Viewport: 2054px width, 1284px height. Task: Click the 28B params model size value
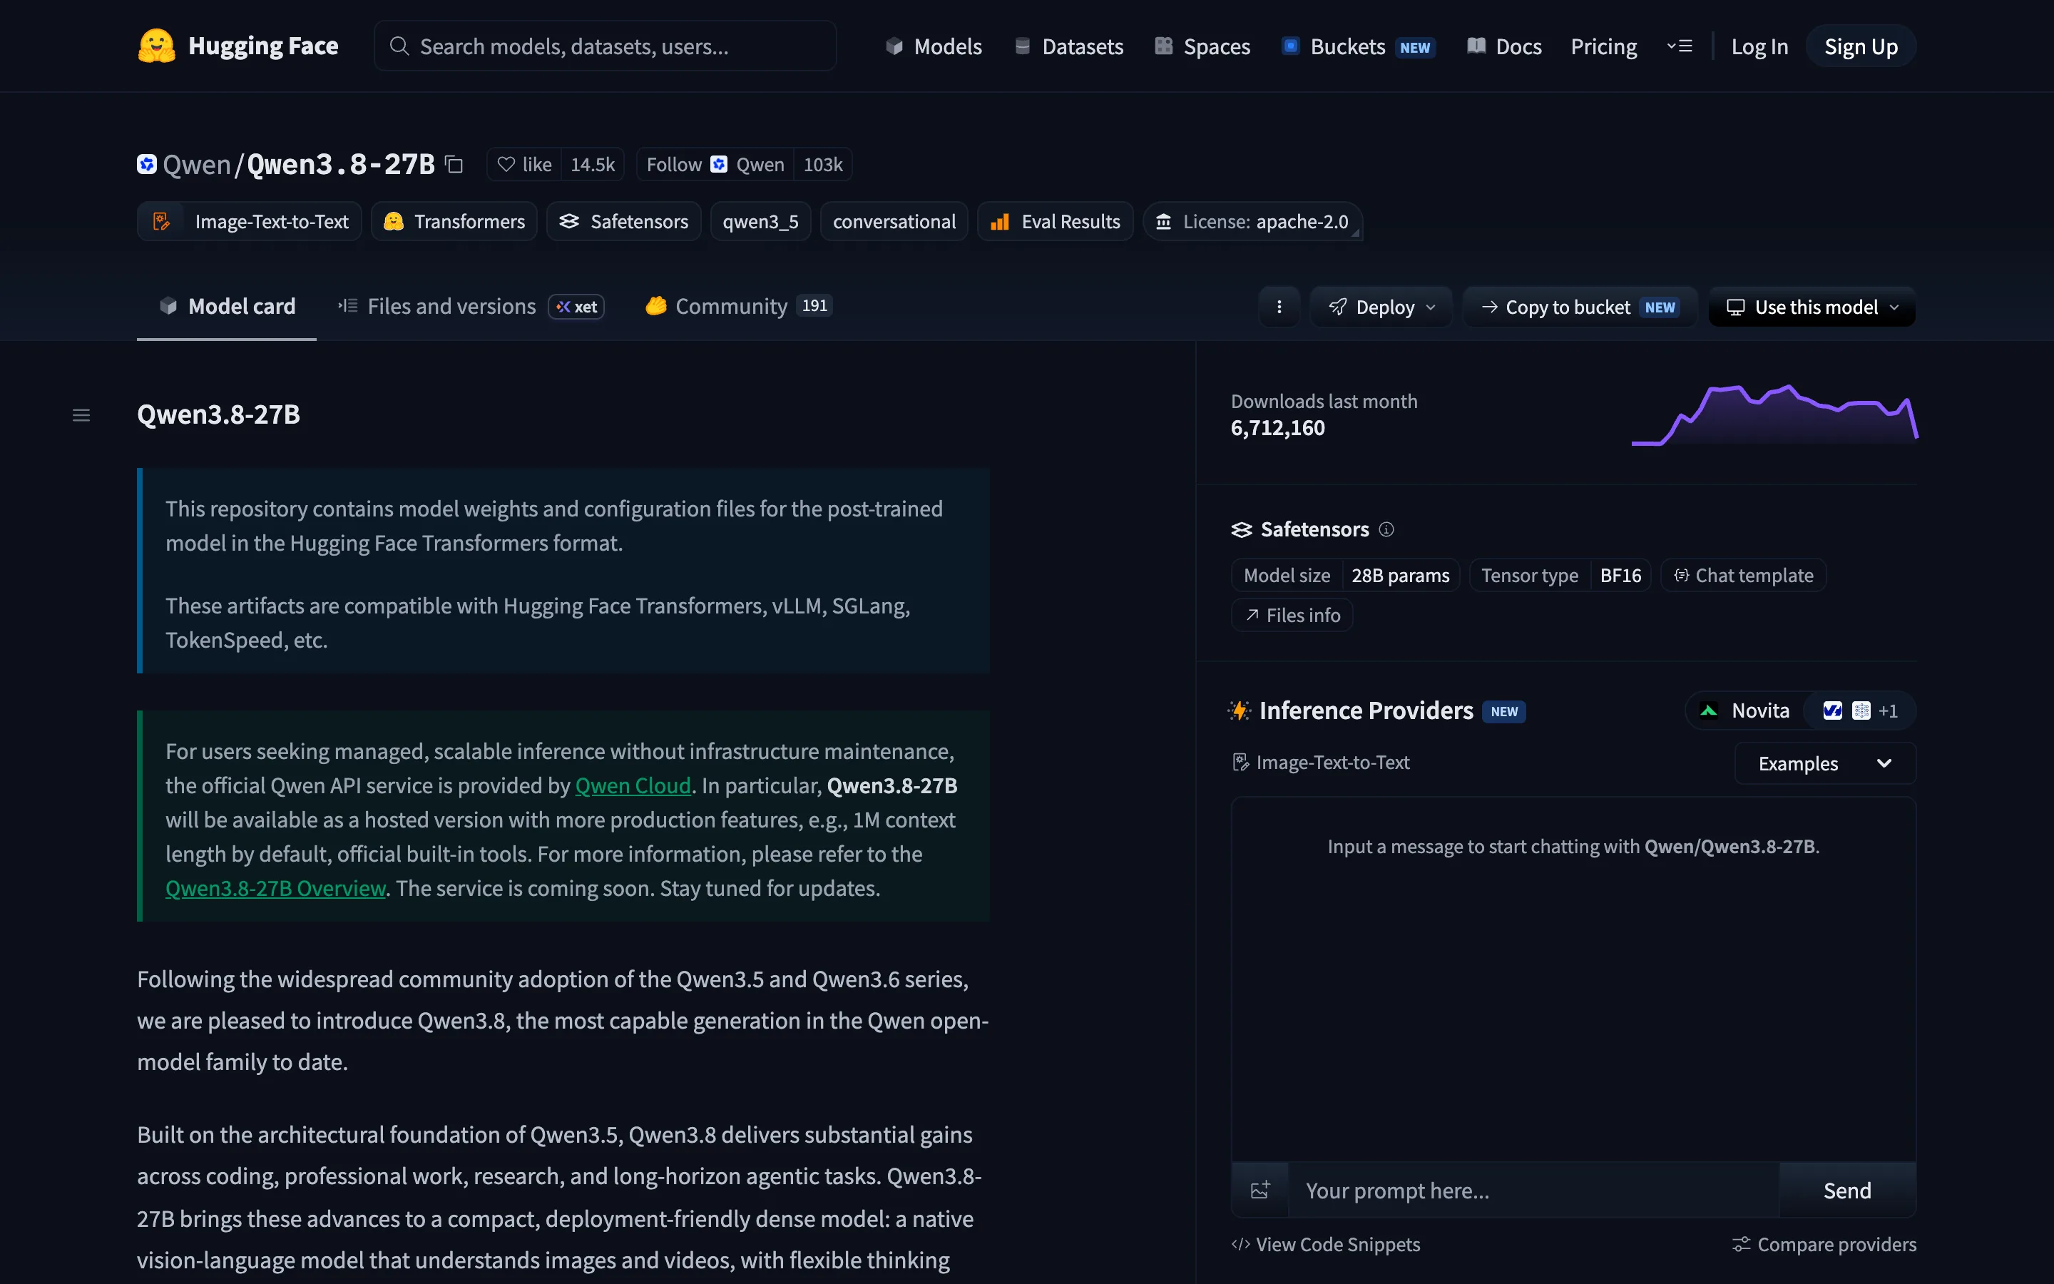1401,575
